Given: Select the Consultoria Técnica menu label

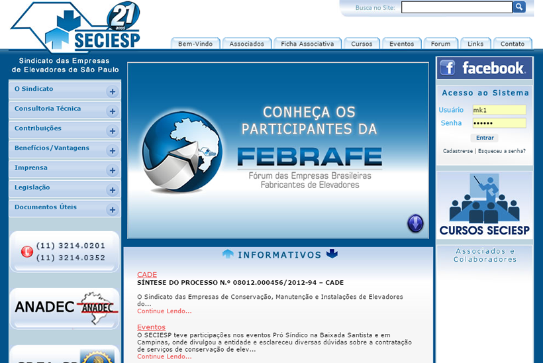Looking at the screenshot, I should click(48, 109).
